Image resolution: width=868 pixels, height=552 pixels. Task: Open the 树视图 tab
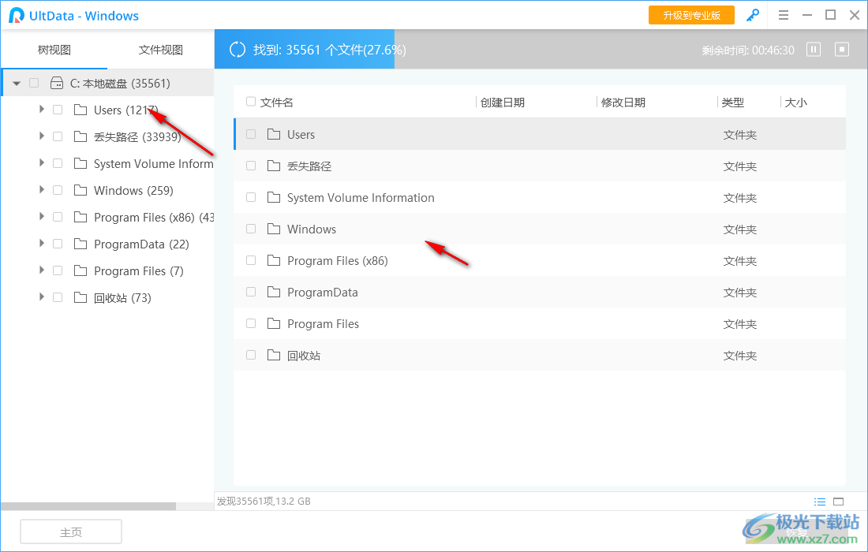[x=54, y=48]
